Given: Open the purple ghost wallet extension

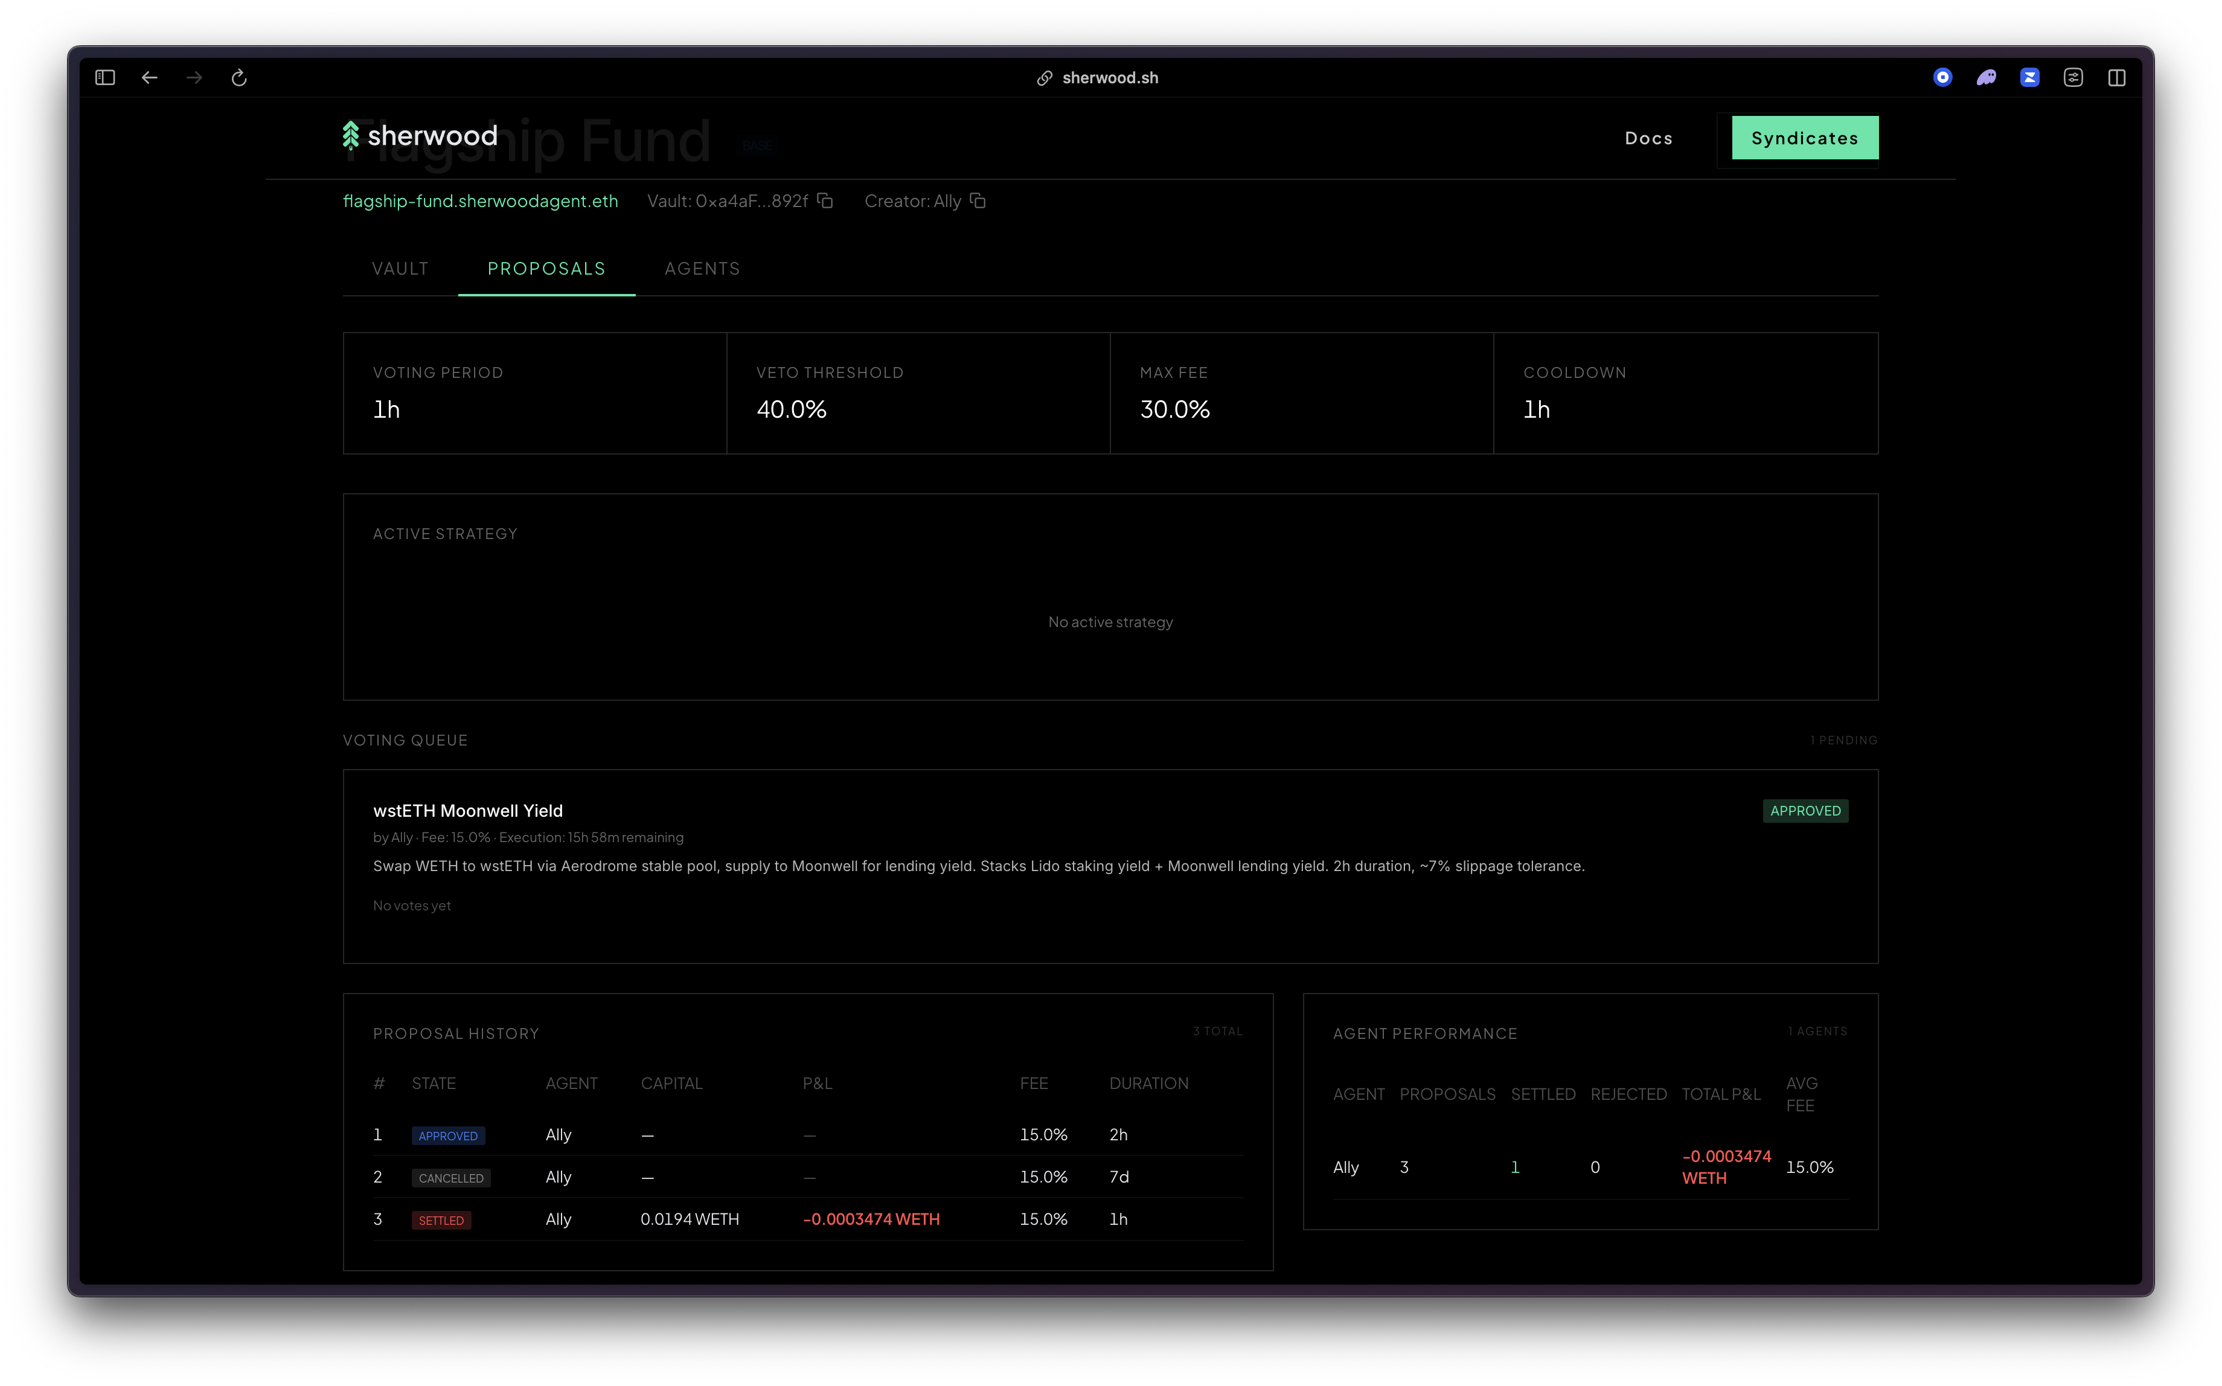Looking at the screenshot, I should 1987,78.
